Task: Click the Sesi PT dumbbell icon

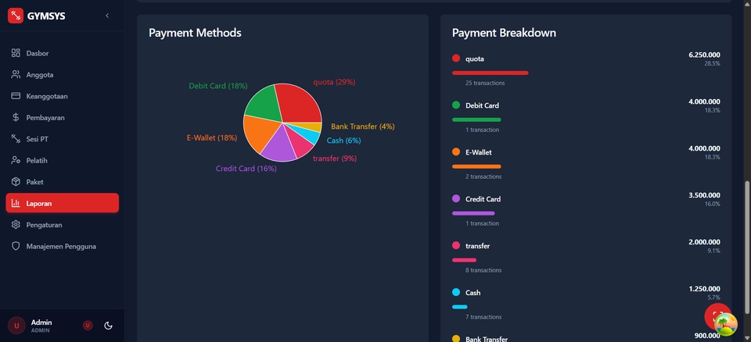Action: (x=16, y=139)
